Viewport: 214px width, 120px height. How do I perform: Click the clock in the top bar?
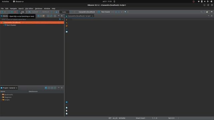click(107, 1)
